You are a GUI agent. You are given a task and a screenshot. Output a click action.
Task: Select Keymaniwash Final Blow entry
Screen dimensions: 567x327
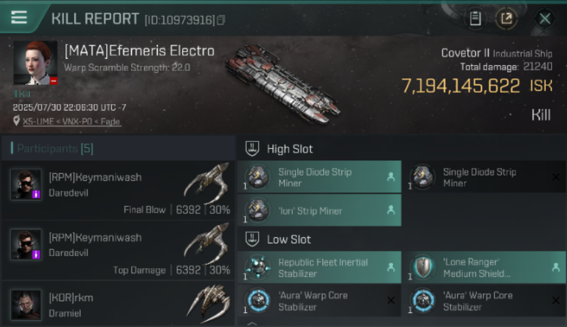tap(118, 190)
